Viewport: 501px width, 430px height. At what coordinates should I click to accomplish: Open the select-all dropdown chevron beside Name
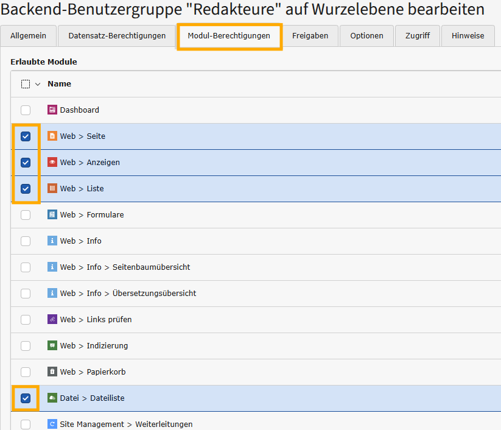(38, 84)
